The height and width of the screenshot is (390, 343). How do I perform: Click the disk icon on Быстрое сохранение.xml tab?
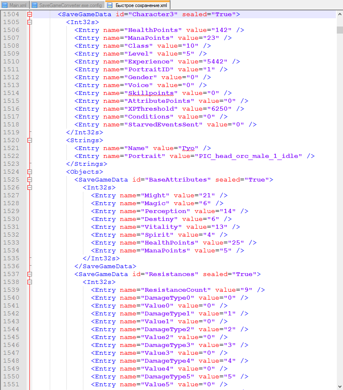111,5
